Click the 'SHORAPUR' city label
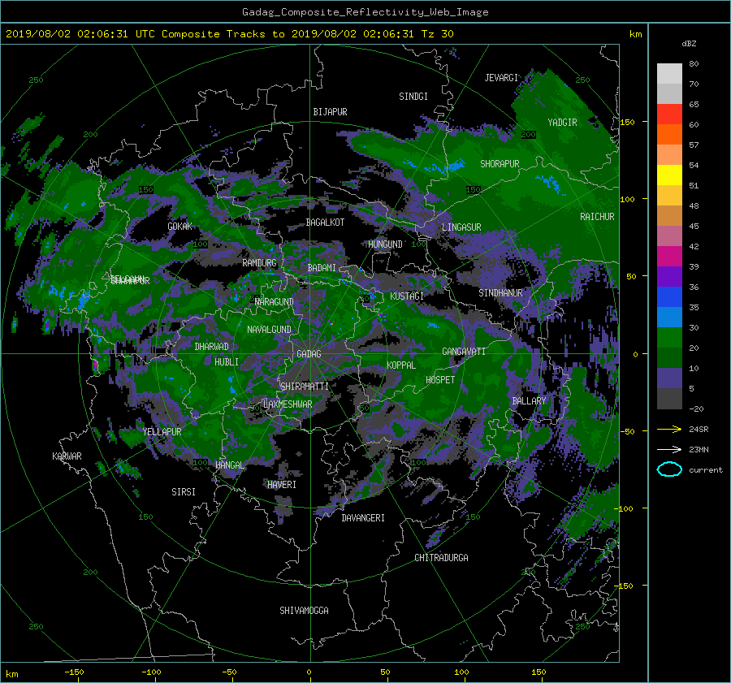The image size is (731, 683). click(500, 164)
